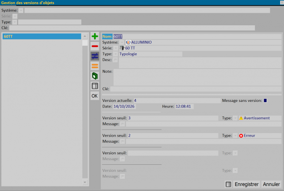This screenshot has height=191, width=284.
Task: Click the table icon next to Enregistrer
Action: pyautogui.click(x=228, y=184)
